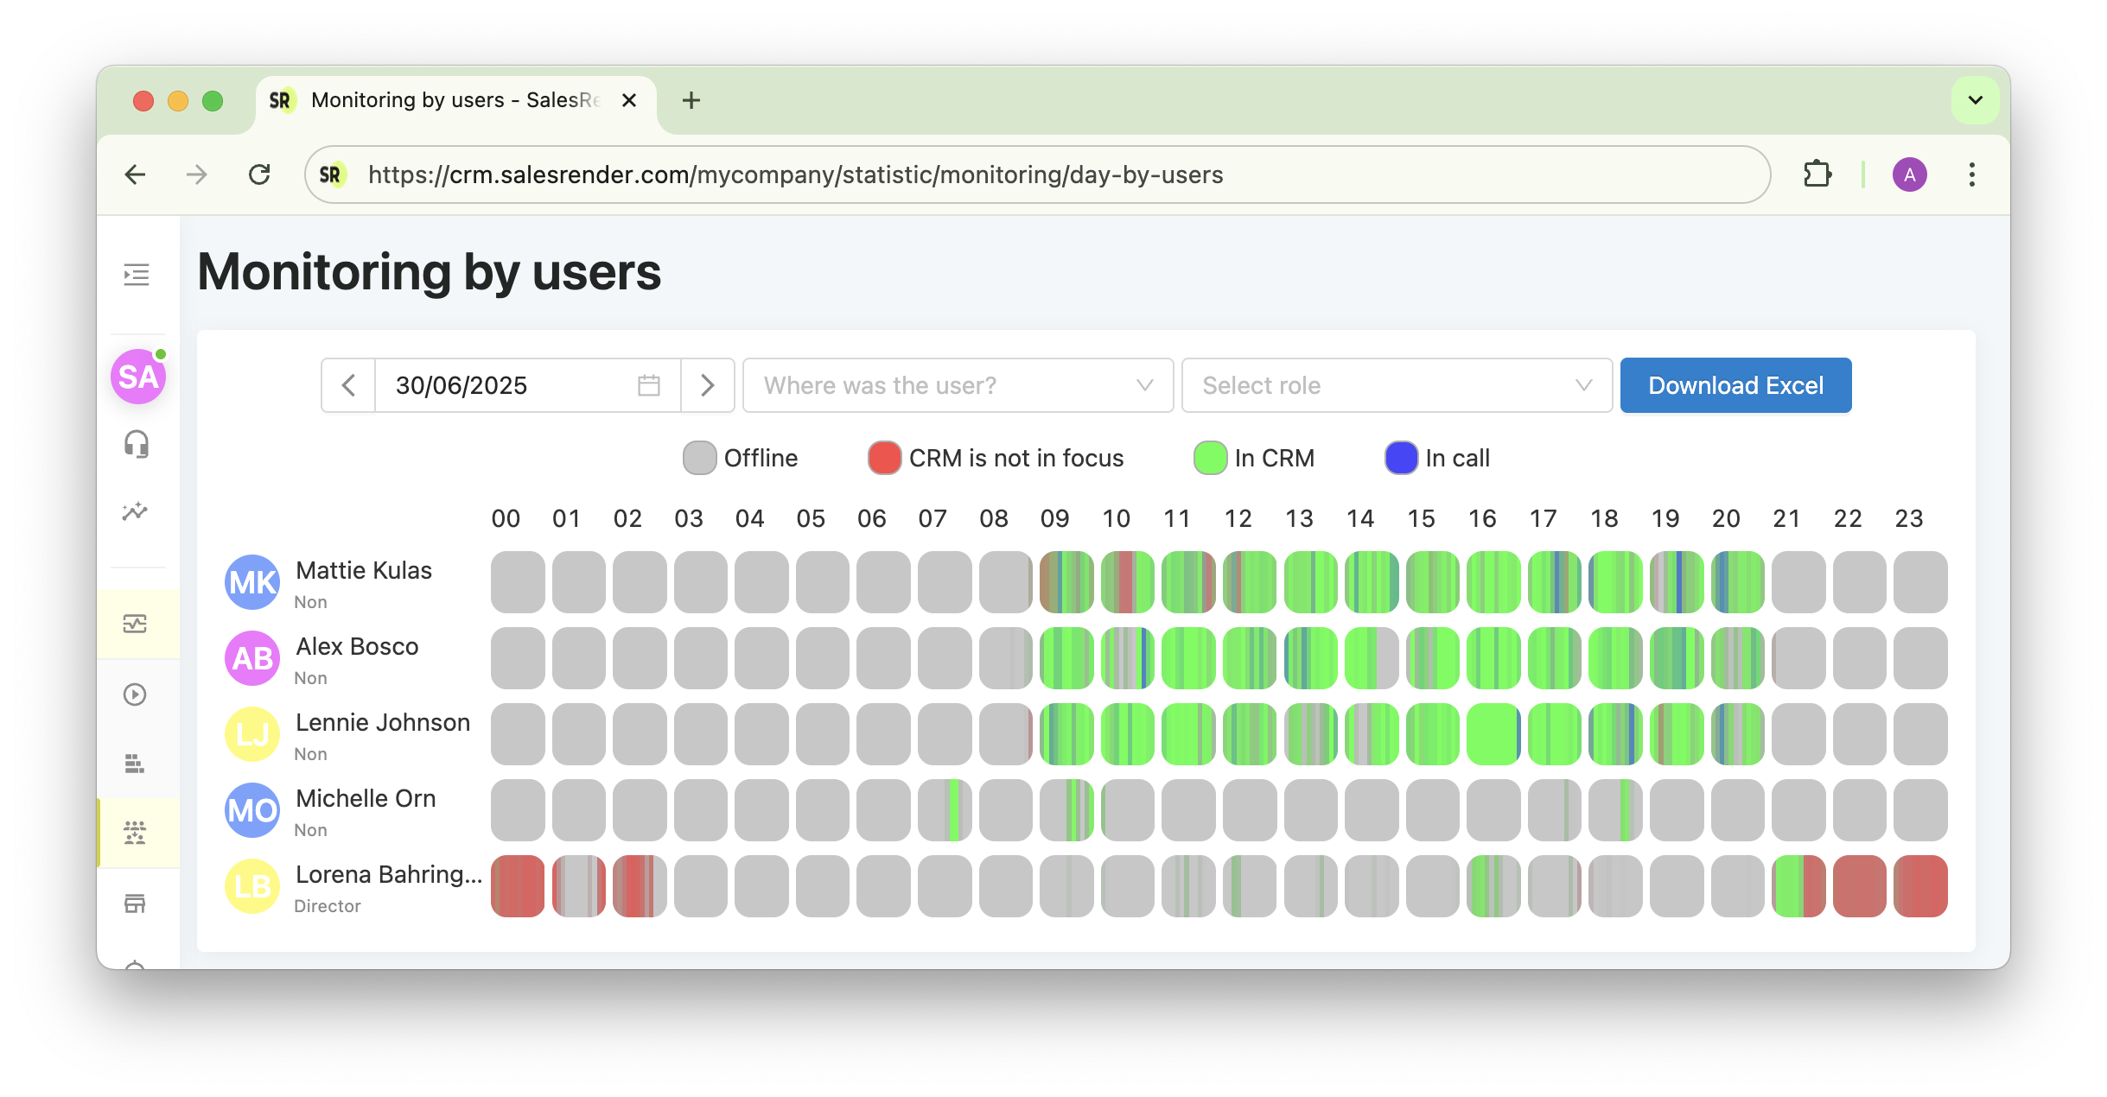
Task: Open the users group monitoring icon
Action: (136, 833)
